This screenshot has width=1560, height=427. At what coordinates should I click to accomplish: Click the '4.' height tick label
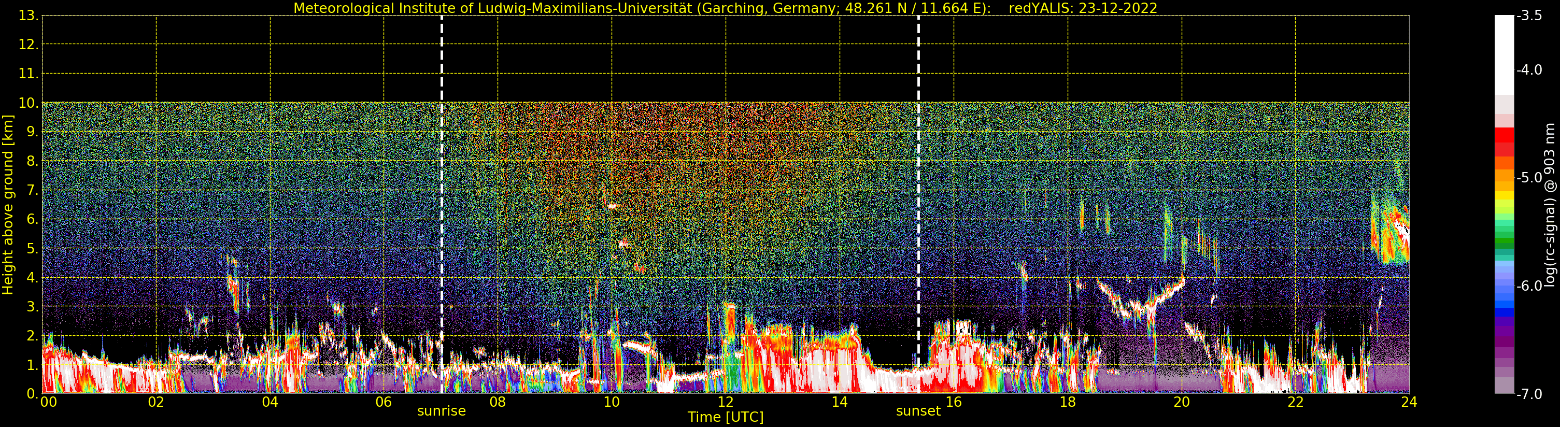(x=33, y=277)
